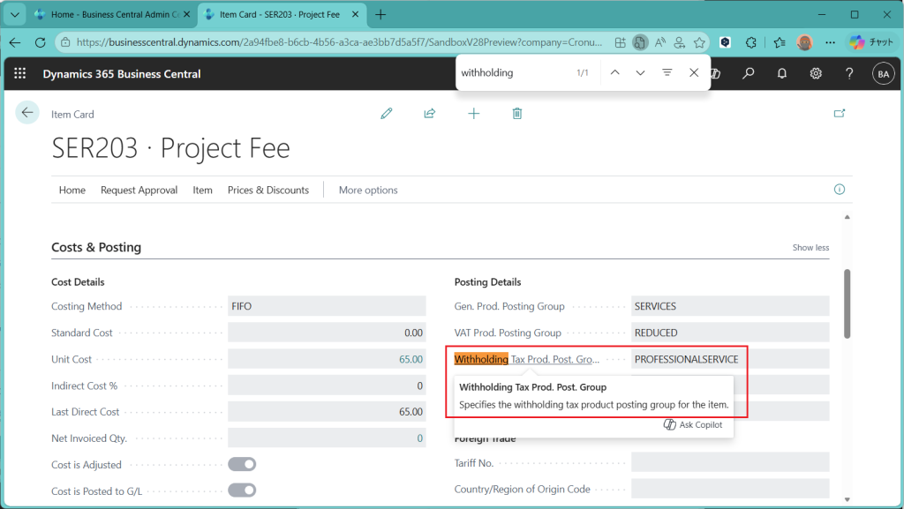This screenshot has height=509, width=904.
Task: Open the app launcher waffle icon
Action: tap(20, 74)
